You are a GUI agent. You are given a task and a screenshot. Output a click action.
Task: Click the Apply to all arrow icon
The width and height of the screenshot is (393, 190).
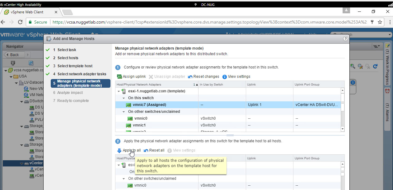[x=119, y=151]
